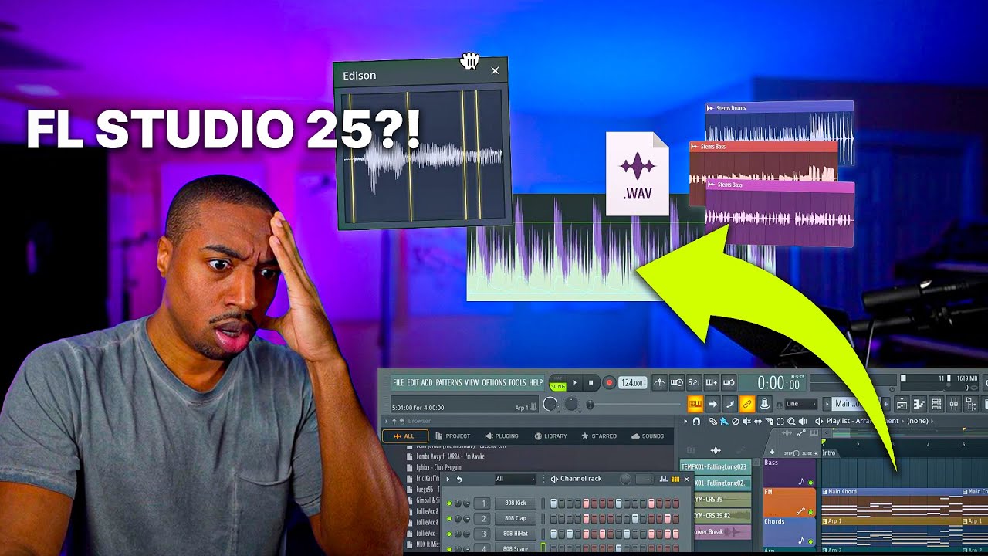Open the Browser toolbar icon
The image size is (988, 556).
(972, 404)
